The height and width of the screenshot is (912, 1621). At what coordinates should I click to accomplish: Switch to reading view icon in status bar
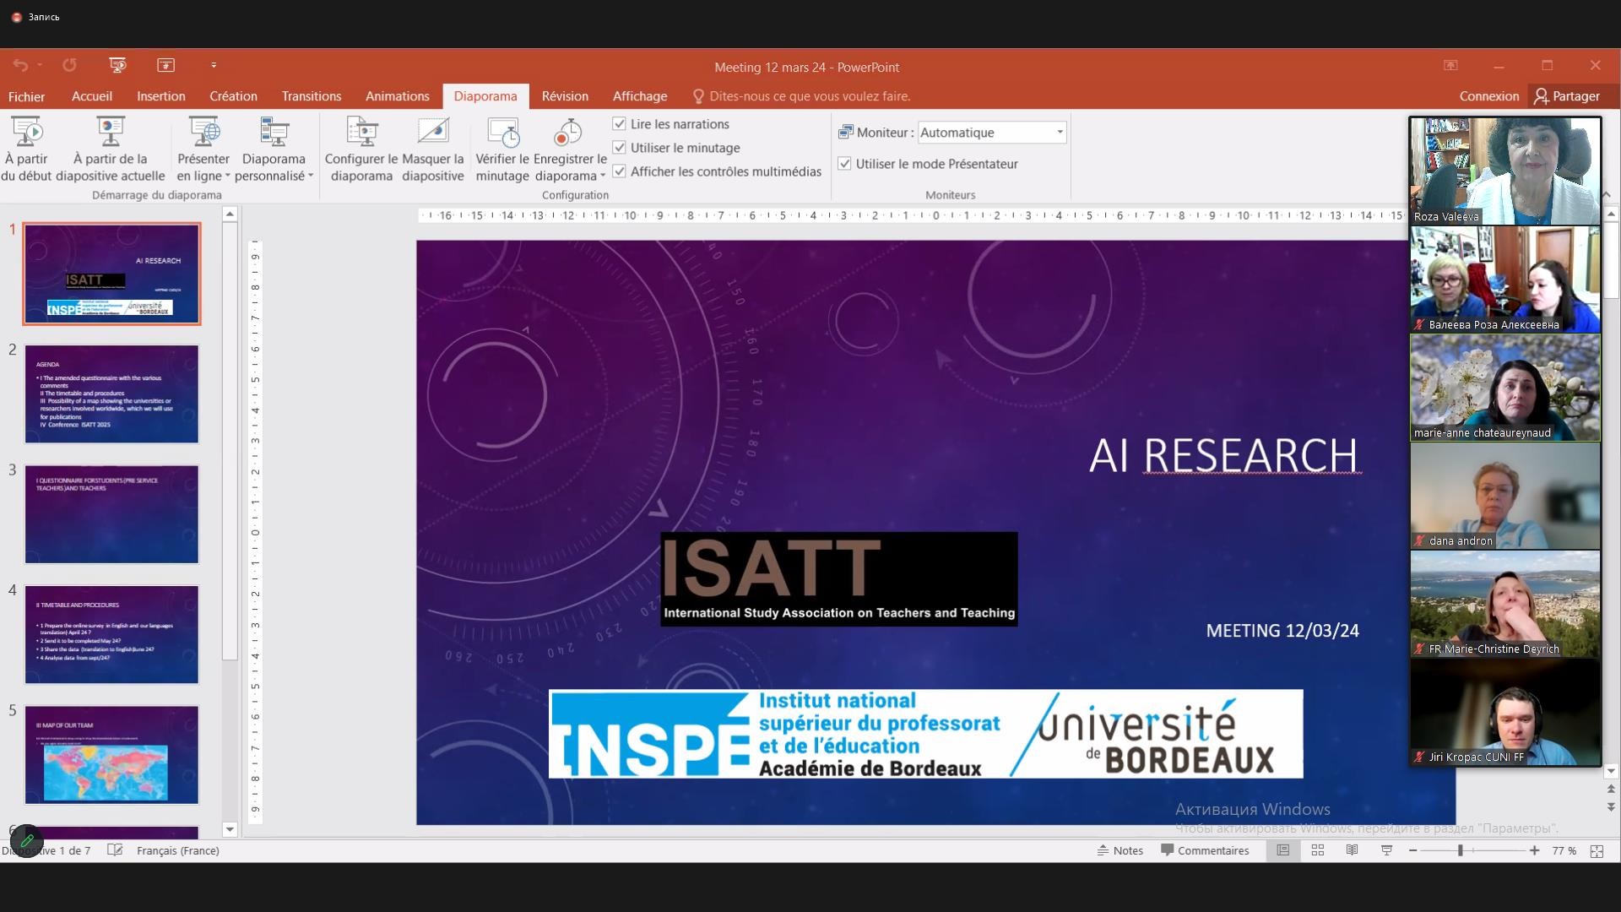pos(1352,850)
